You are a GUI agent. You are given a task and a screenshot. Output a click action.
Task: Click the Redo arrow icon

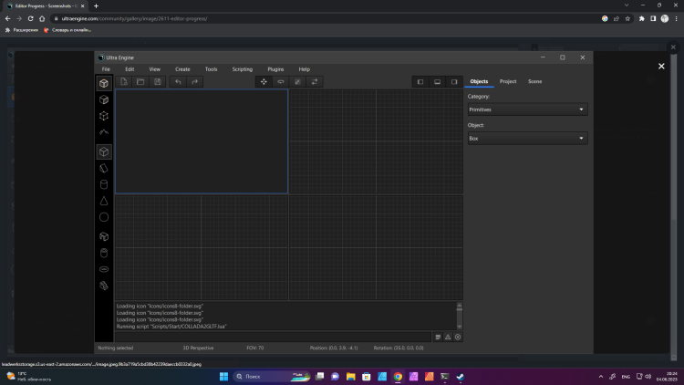pos(195,82)
